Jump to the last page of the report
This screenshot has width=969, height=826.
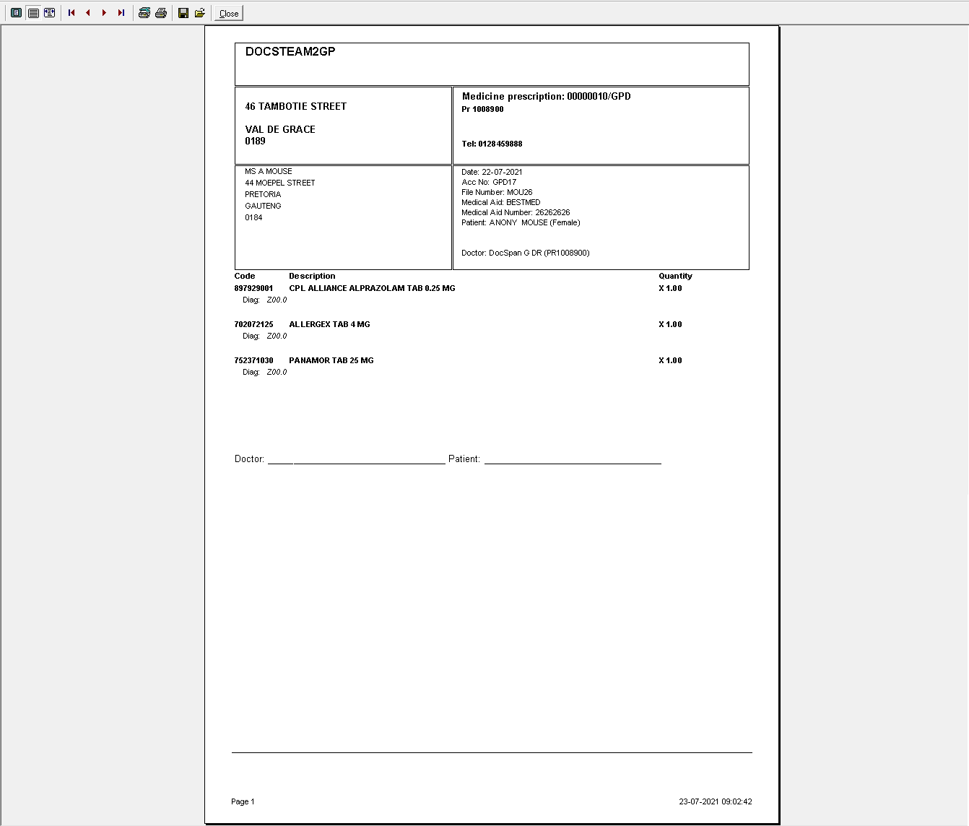[121, 13]
